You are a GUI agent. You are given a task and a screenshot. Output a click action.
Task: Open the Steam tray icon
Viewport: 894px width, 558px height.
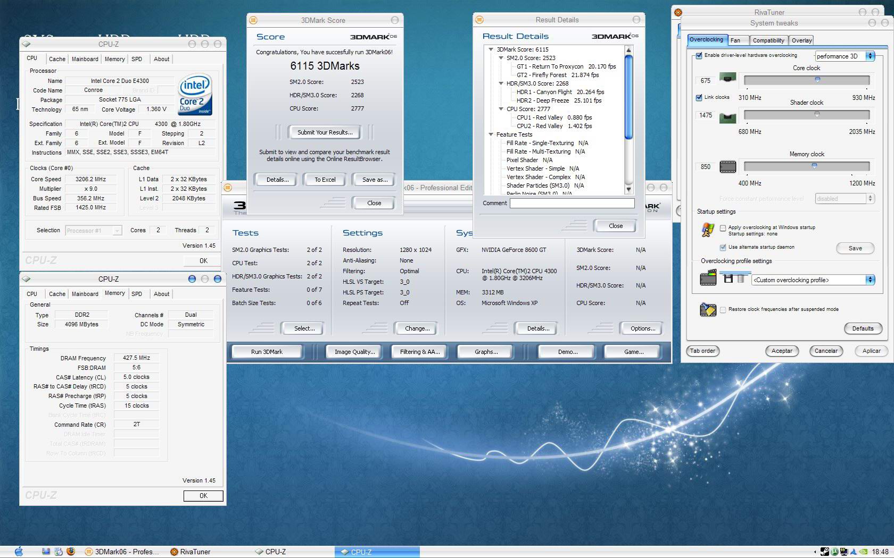[825, 552]
